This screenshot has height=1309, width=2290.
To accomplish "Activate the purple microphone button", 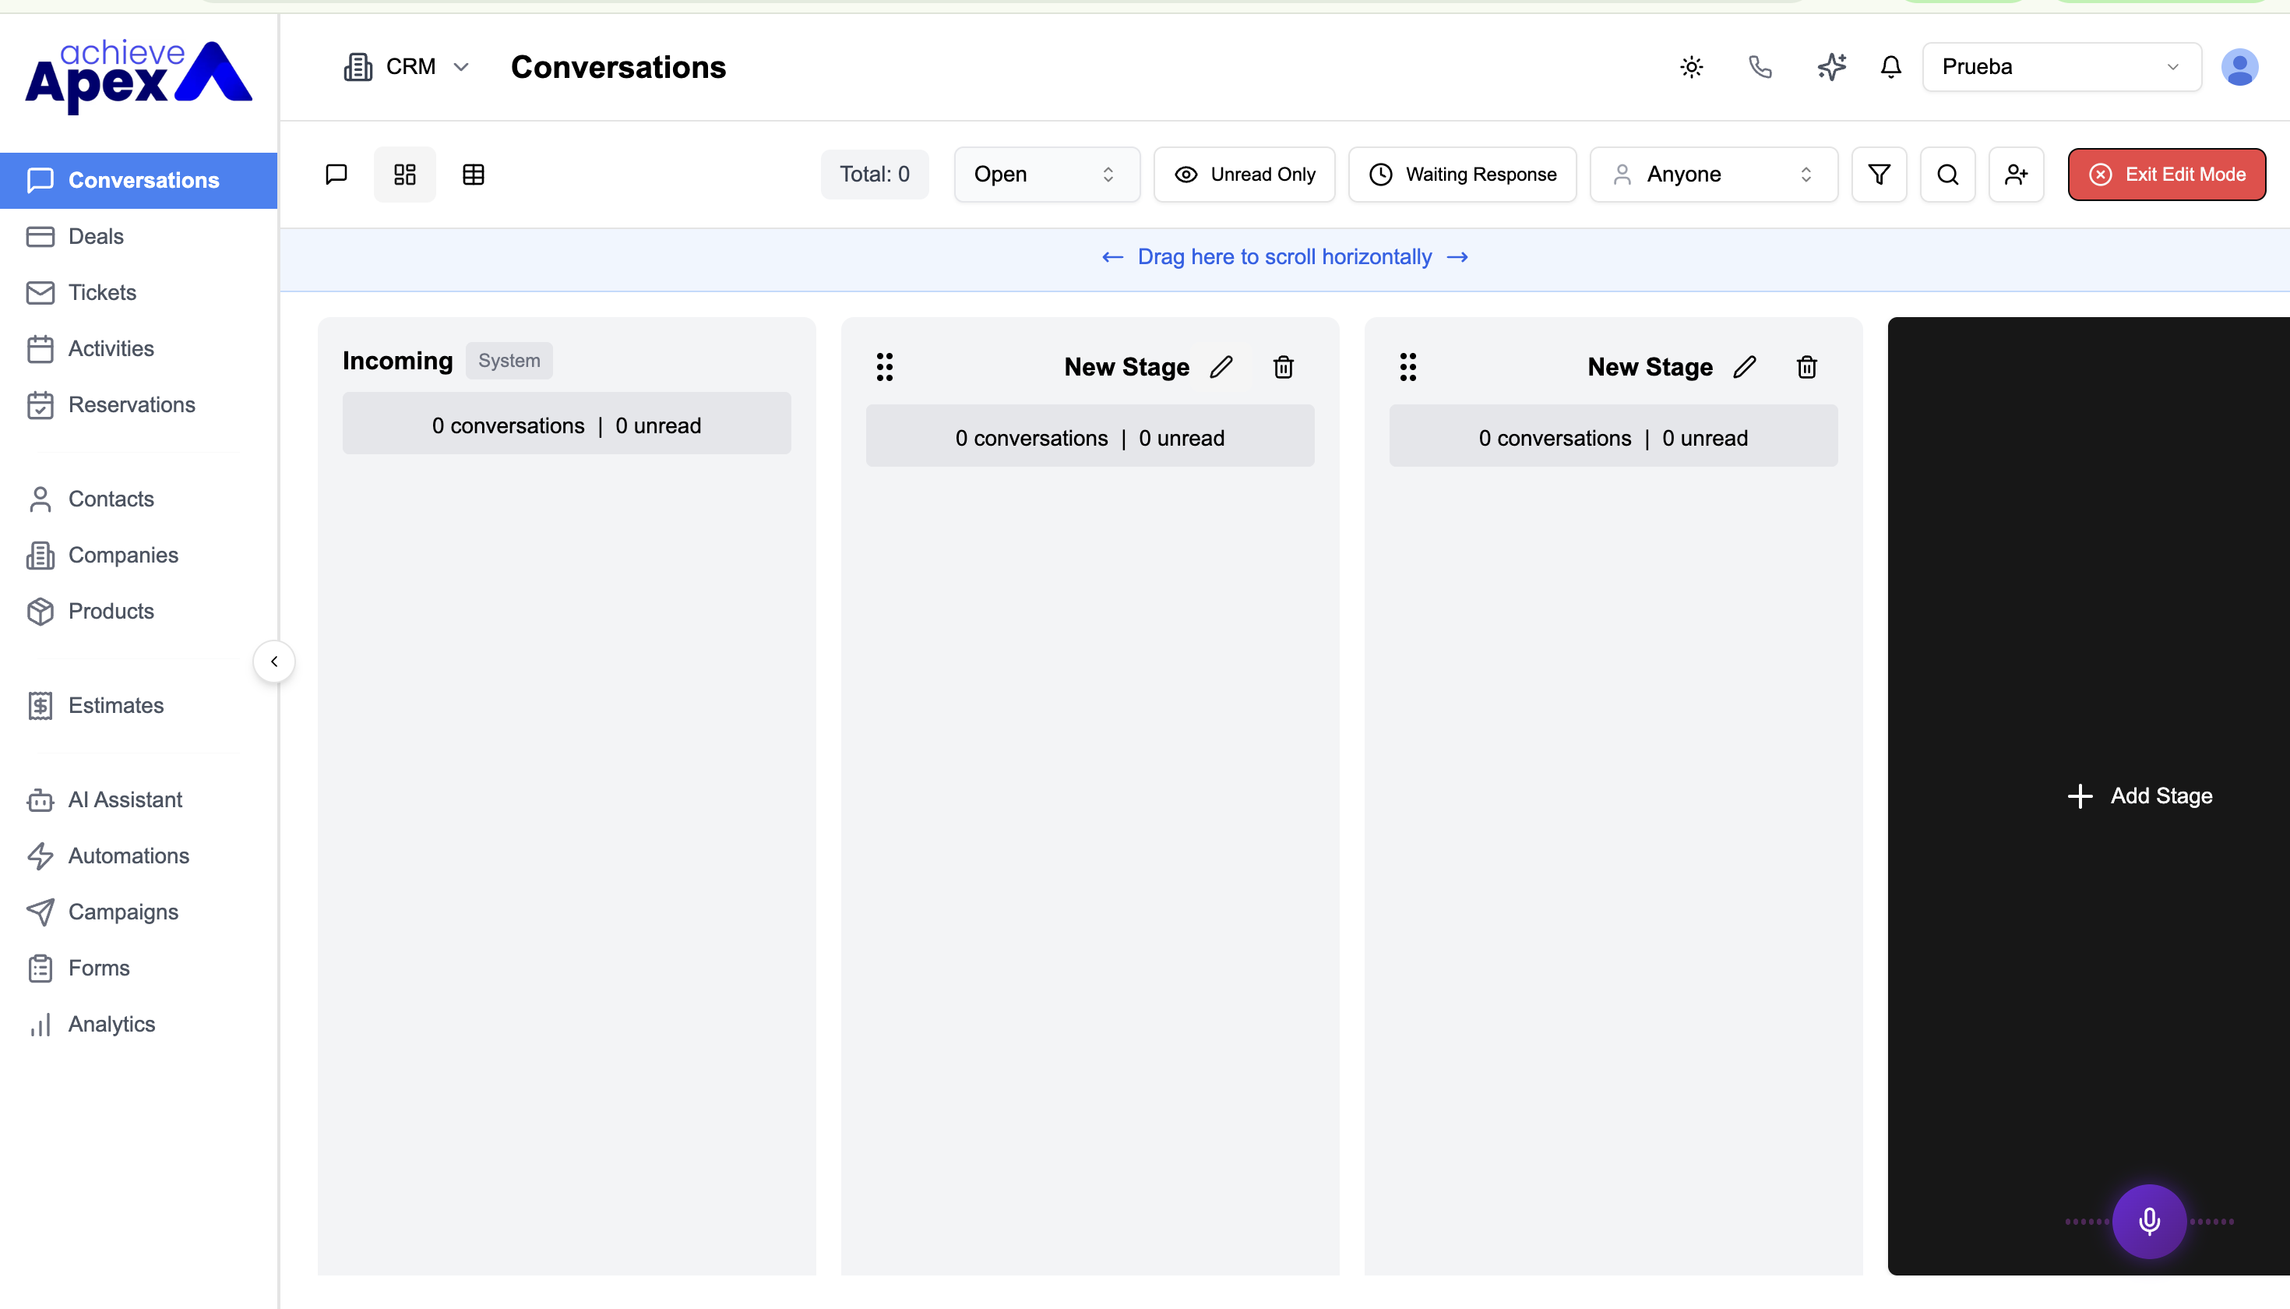I will pos(2149,1221).
